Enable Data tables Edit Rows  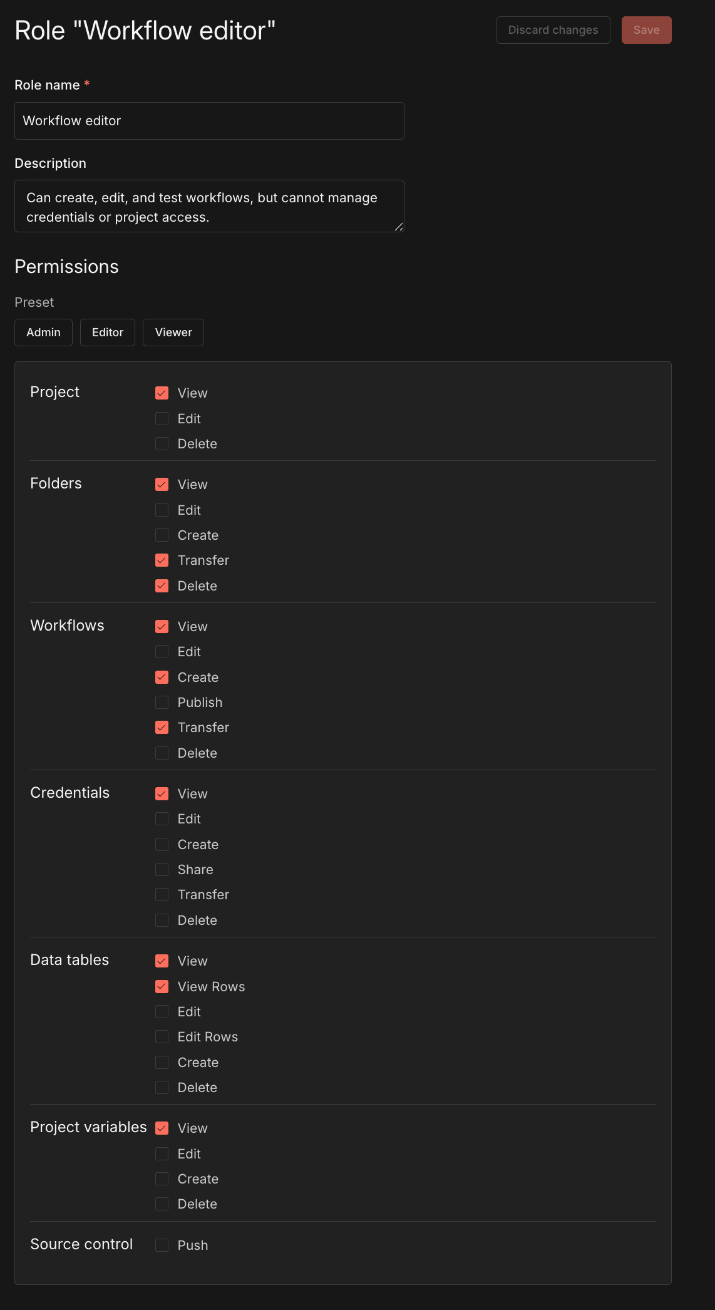click(x=162, y=1037)
